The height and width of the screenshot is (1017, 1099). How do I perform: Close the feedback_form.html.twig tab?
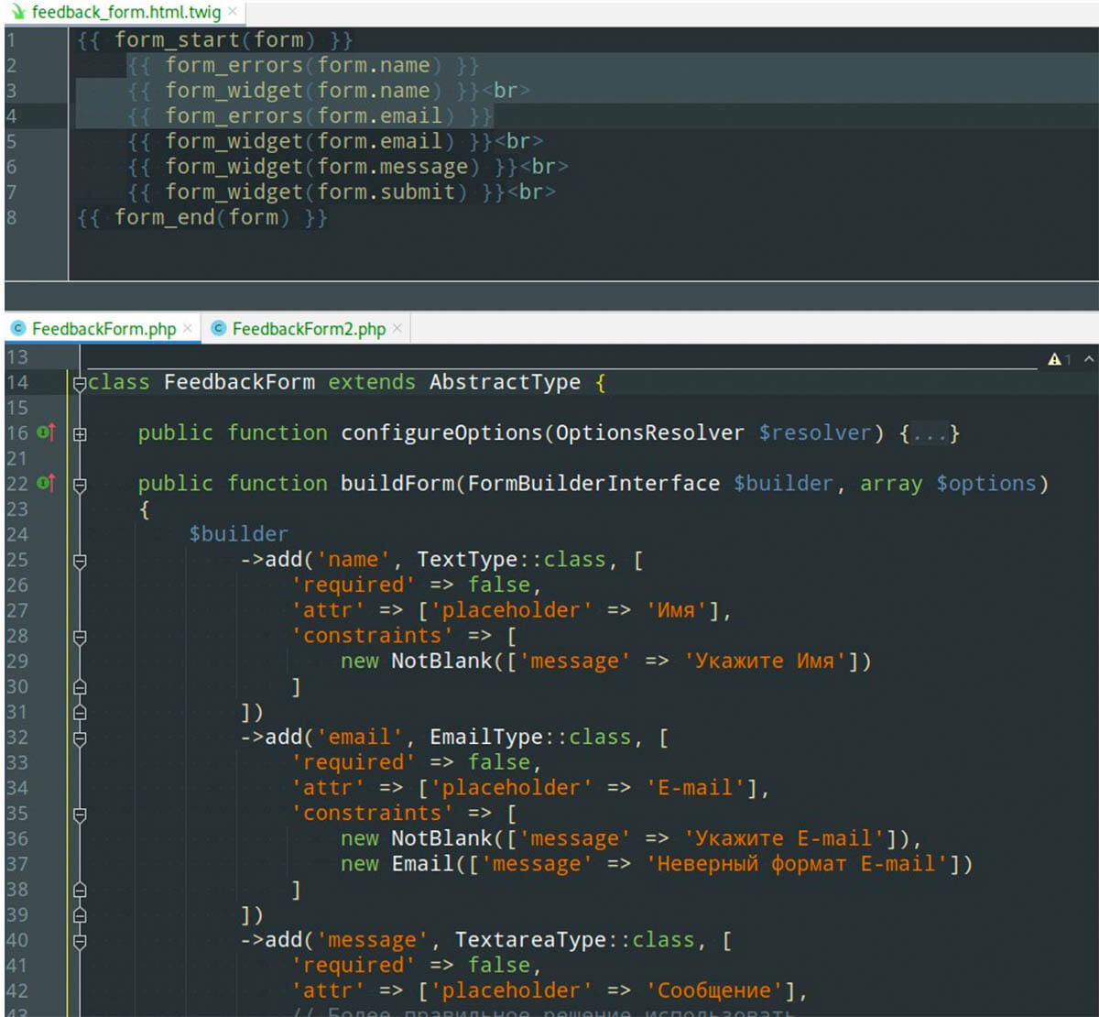click(x=233, y=12)
